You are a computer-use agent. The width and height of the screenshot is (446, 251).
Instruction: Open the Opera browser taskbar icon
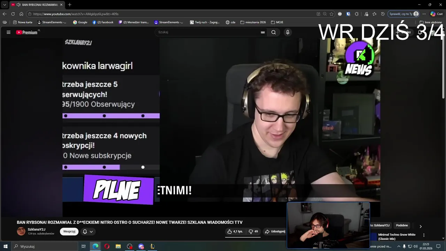pyautogui.click(x=107, y=246)
